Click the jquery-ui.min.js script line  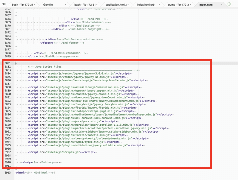(77, 77)
